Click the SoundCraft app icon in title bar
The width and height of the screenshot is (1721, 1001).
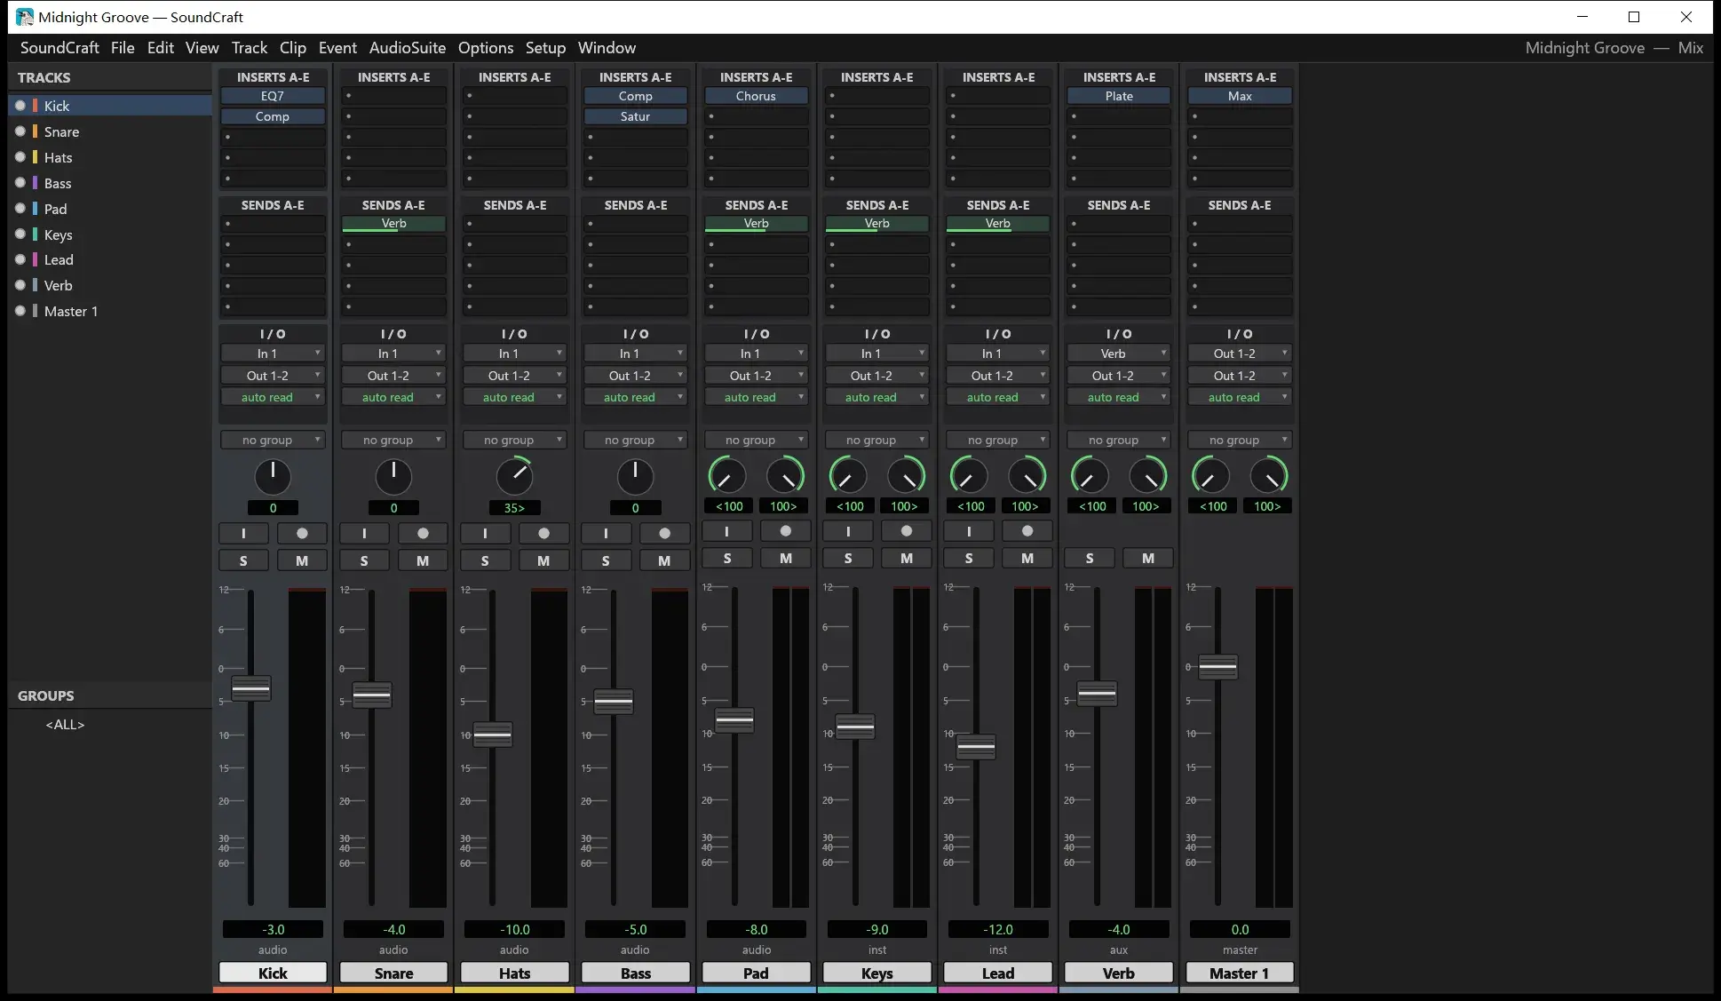25,17
